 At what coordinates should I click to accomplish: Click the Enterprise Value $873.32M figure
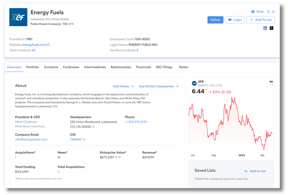coord(107,157)
